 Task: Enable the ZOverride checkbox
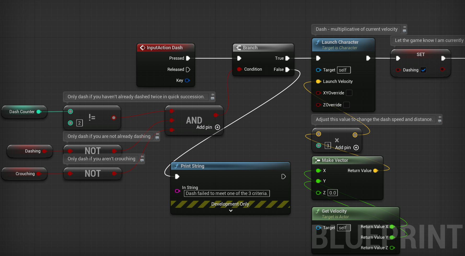click(x=346, y=105)
